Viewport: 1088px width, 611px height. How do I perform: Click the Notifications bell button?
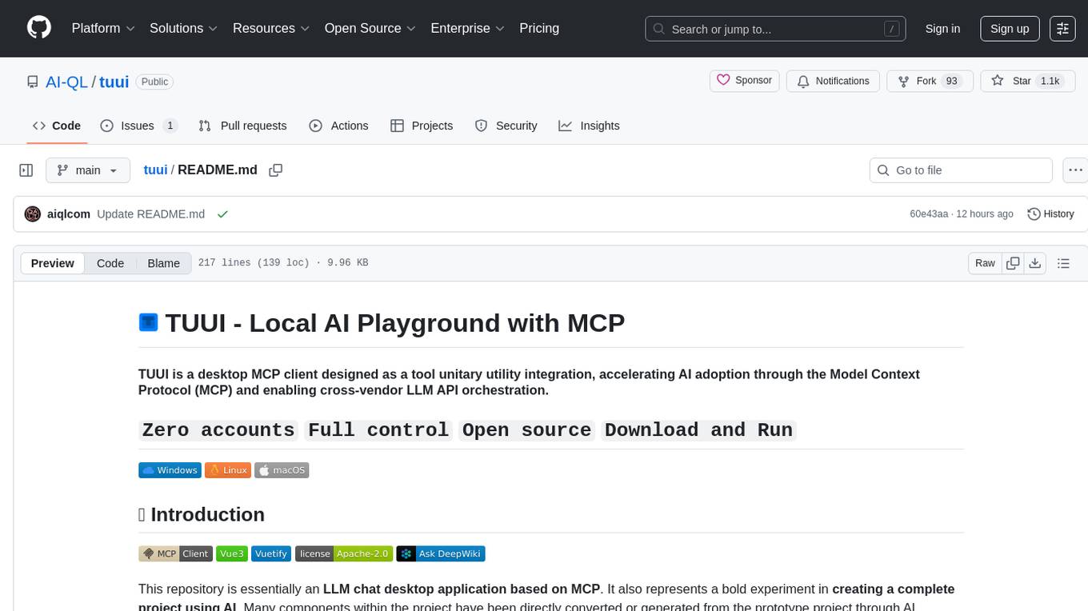pyautogui.click(x=833, y=81)
